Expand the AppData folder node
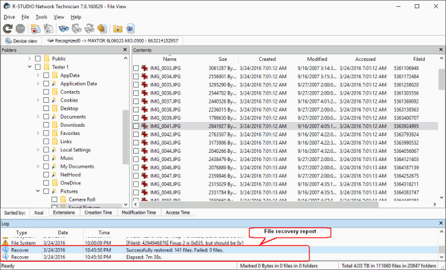This screenshot has height=270, width=446. [x=38, y=75]
